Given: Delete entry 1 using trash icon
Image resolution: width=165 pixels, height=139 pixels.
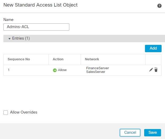Looking at the screenshot, I should coord(156,70).
